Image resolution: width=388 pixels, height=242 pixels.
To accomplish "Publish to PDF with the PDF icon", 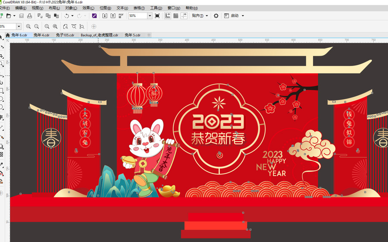I will click(121, 16).
